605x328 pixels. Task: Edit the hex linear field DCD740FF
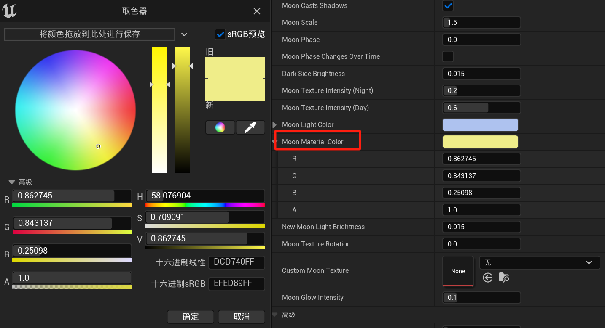click(237, 262)
